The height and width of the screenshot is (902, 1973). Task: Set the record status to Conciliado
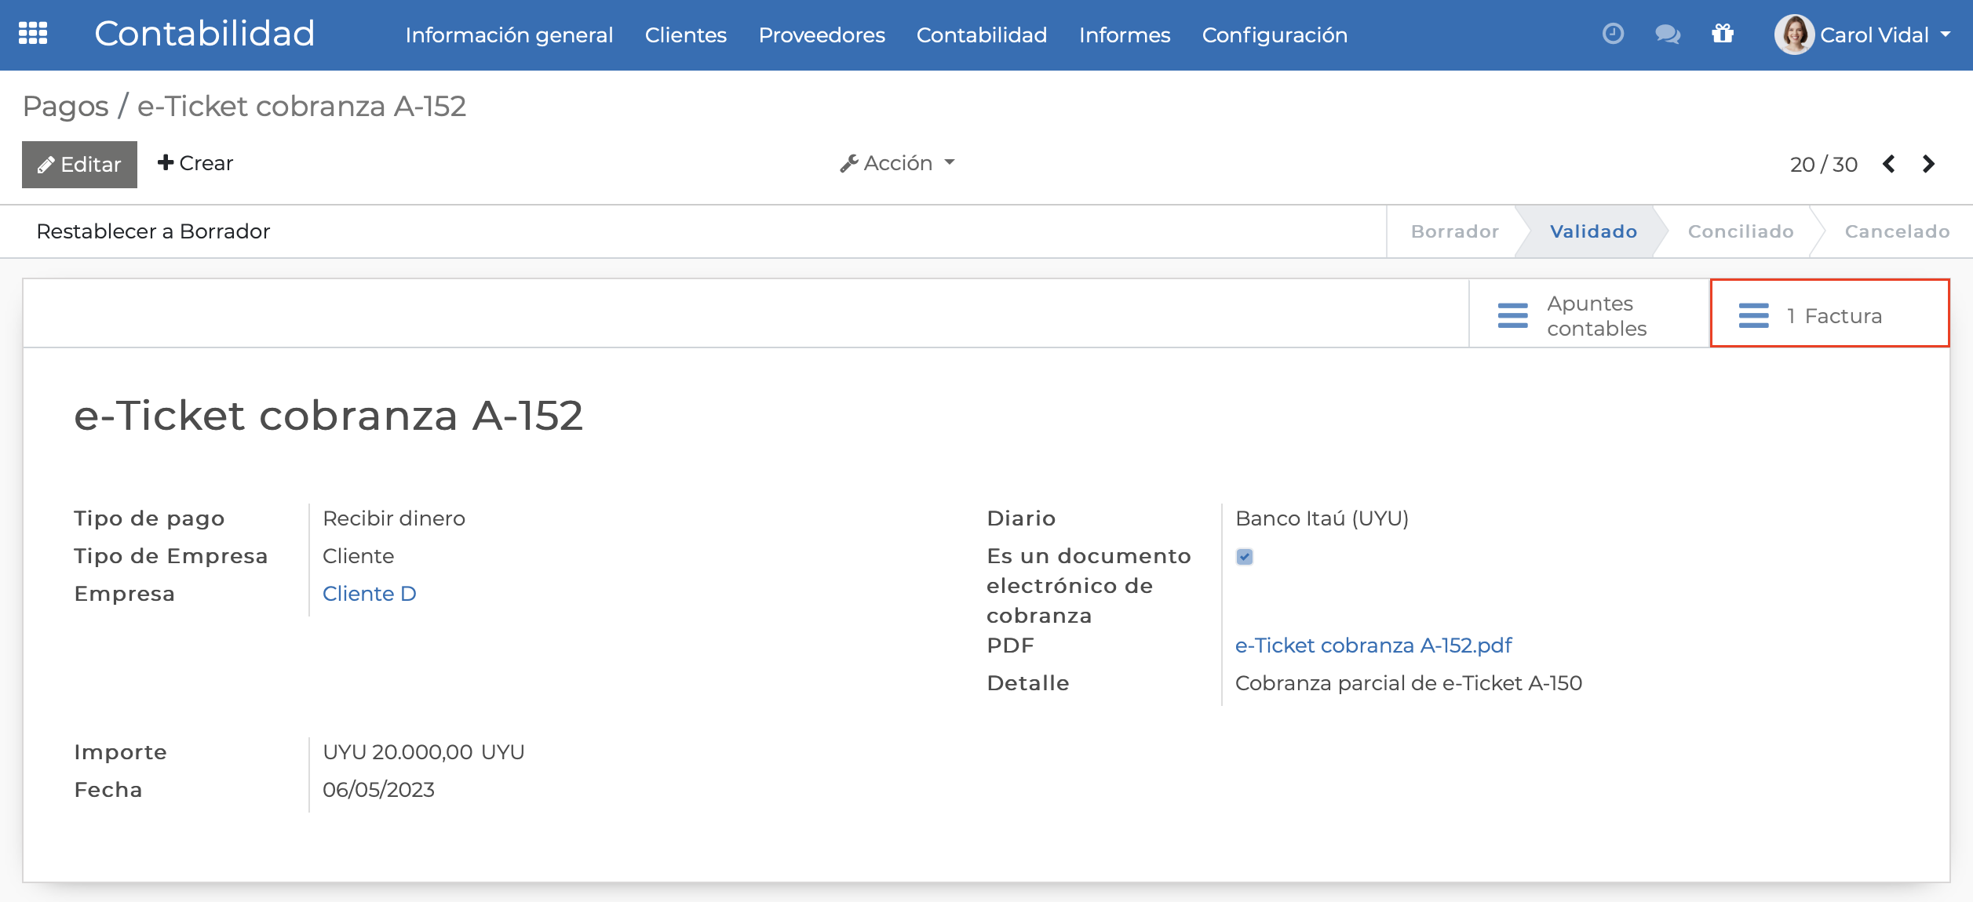[1740, 231]
